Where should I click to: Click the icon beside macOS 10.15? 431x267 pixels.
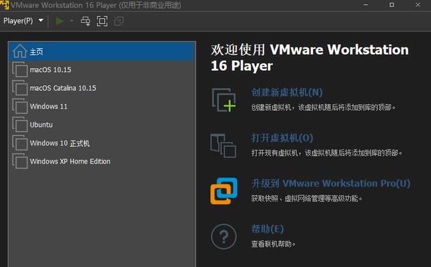[20, 69]
